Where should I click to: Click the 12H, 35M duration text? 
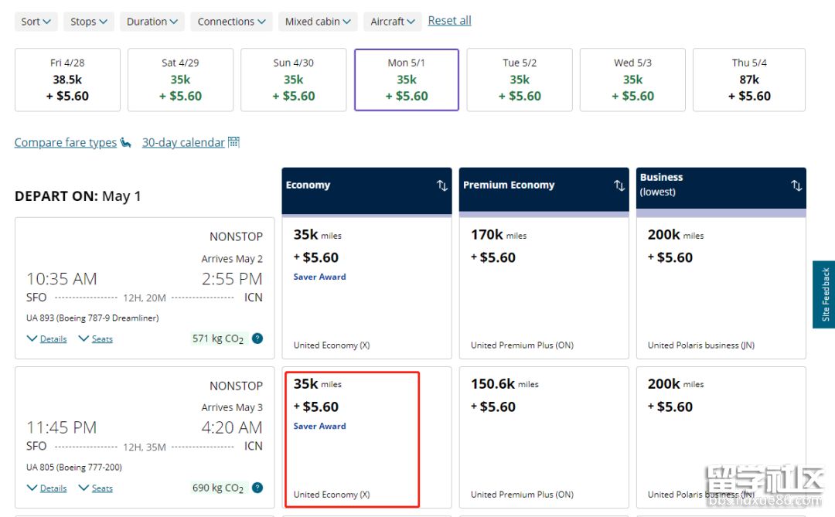pos(145,447)
